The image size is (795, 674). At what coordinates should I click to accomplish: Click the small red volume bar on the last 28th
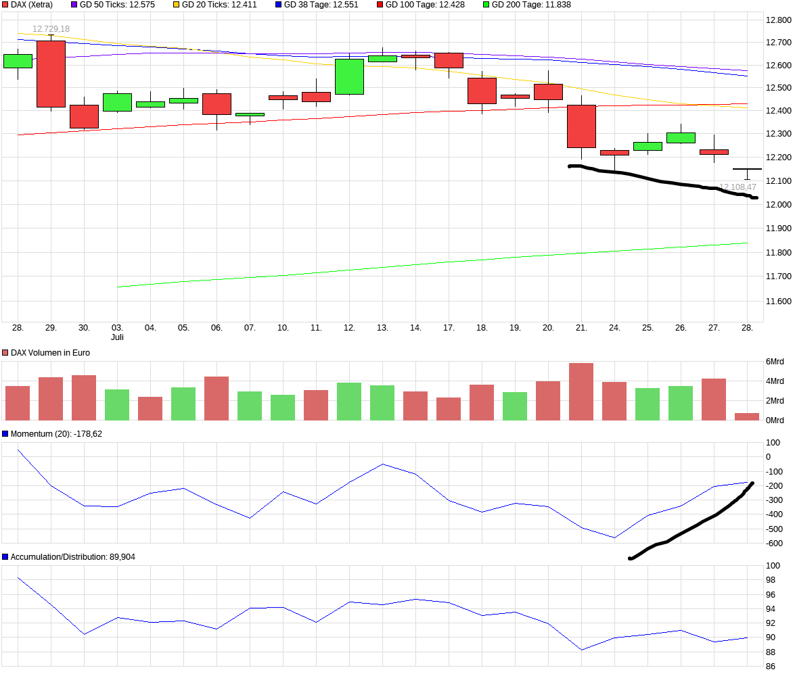(x=747, y=416)
